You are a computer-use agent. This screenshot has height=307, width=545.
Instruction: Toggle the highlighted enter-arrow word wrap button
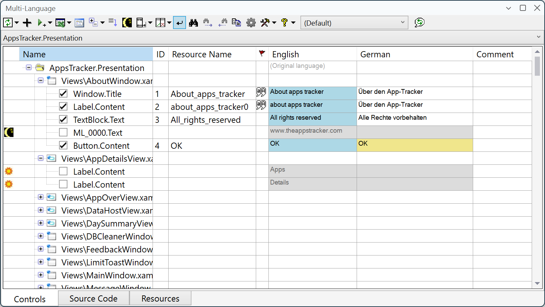180,23
